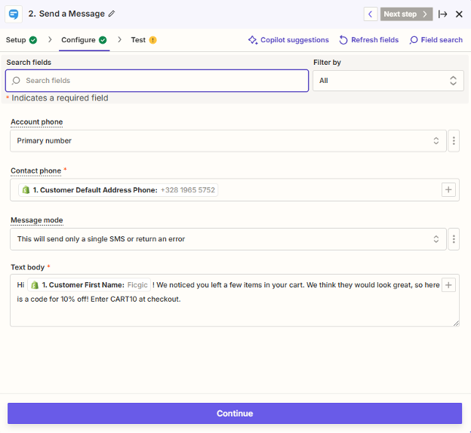Open Message mode more options menu

tap(454, 239)
